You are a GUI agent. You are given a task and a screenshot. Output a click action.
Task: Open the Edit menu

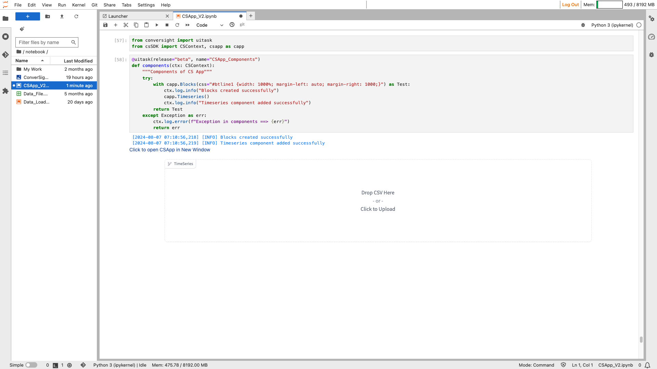point(32,5)
